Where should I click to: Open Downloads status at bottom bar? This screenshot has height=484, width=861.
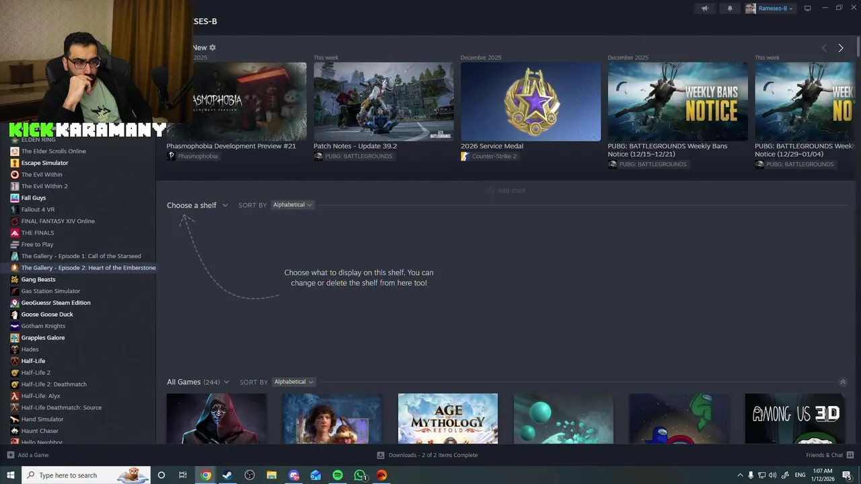(427, 455)
